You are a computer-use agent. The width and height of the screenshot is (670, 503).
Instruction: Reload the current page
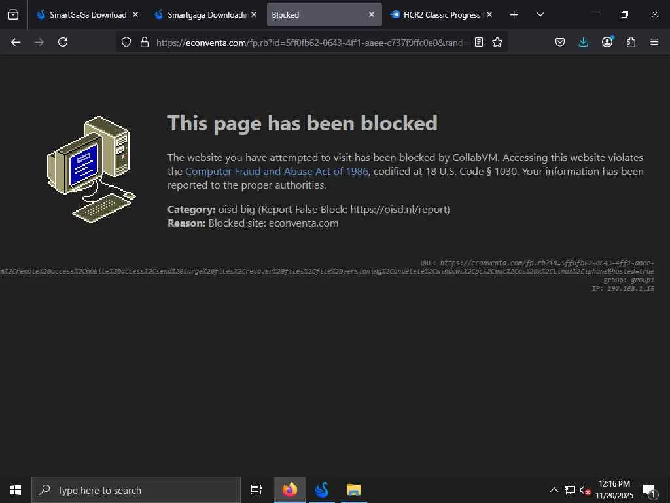pyautogui.click(x=63, y=42)
